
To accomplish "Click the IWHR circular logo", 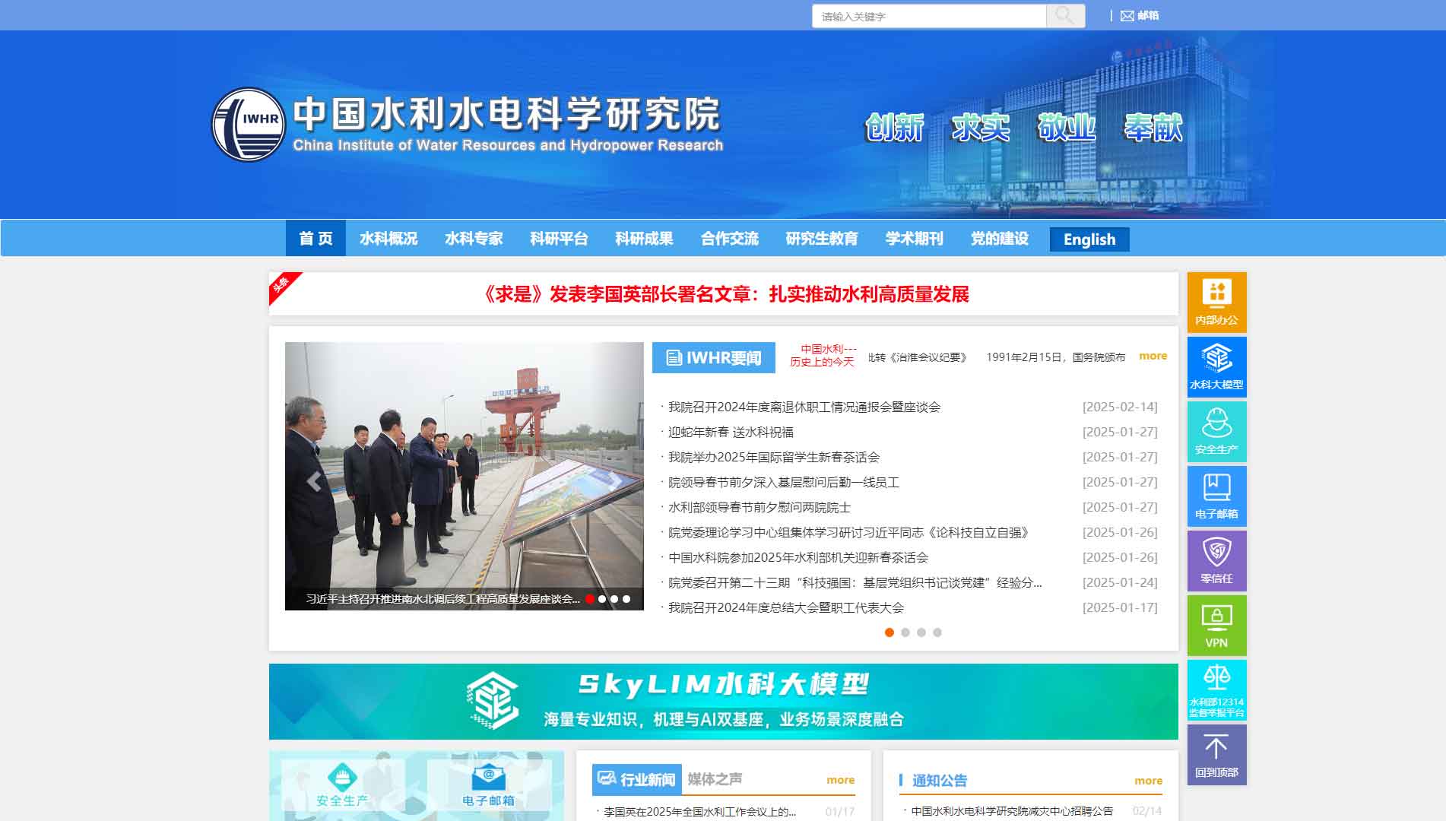I will click(x=248, y=125).
